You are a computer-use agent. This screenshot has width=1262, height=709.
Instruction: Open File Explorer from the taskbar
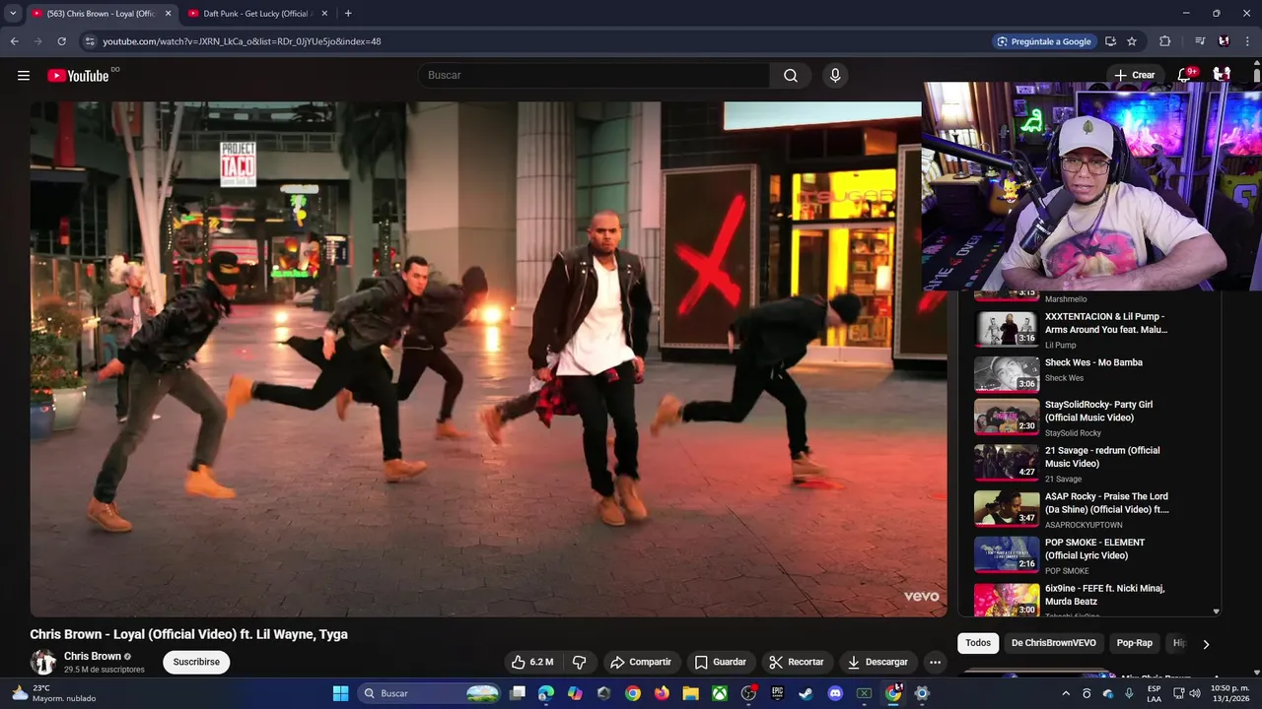[x=690, y=693]
